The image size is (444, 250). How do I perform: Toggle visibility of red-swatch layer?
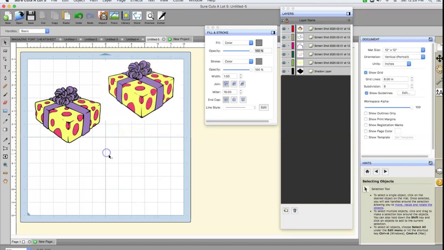click(x=284, y=29)
